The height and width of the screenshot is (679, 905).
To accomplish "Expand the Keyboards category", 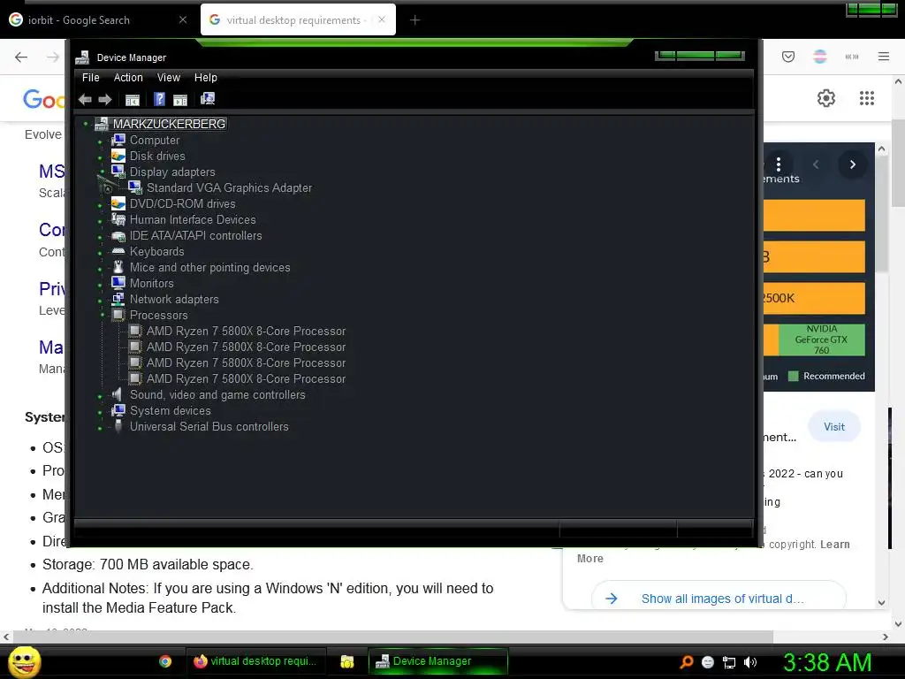I will pyautogui.click(x=100, y=253).
